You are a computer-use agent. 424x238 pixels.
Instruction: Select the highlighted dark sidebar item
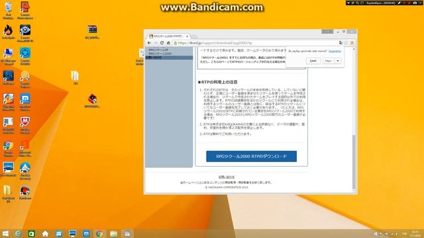169,58
